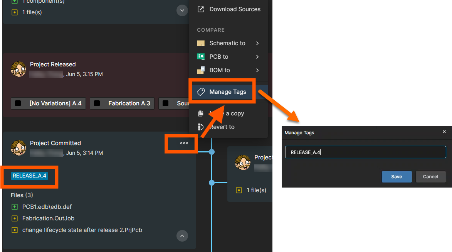Click the green PCB board icon
This screenshot has width=452, height=252.
[201, 57]
